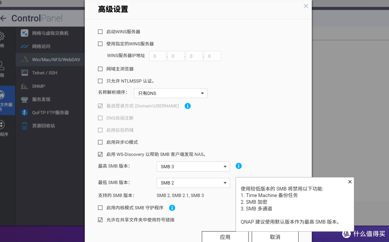The height and width of the screenshot is (242, 389).
Task: Open 最高 SMB 版本 dropdown
Action: [x=193, y=167]
